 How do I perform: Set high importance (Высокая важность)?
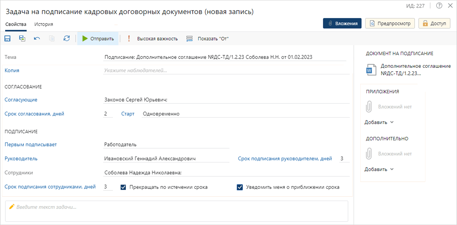153,38
